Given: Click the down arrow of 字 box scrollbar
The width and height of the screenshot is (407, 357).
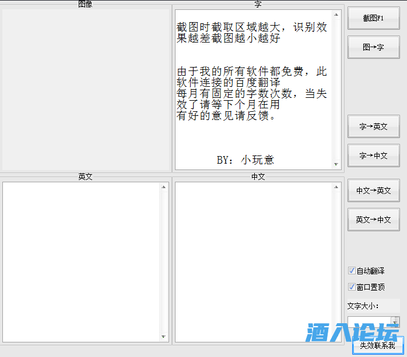Looking at the screenshot, I should tap(336, 165).
